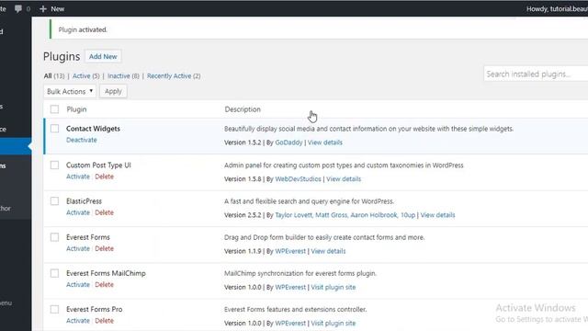Image resolution: width=588 pixels, height=331 pixels.
Task: Open the WebDevStudios author link
Action: tap(298, 179)
